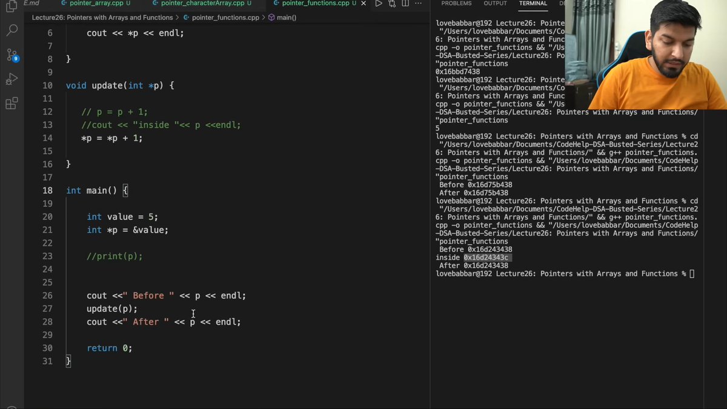
Task: Open the Run and Debug view
Action: 11,79
